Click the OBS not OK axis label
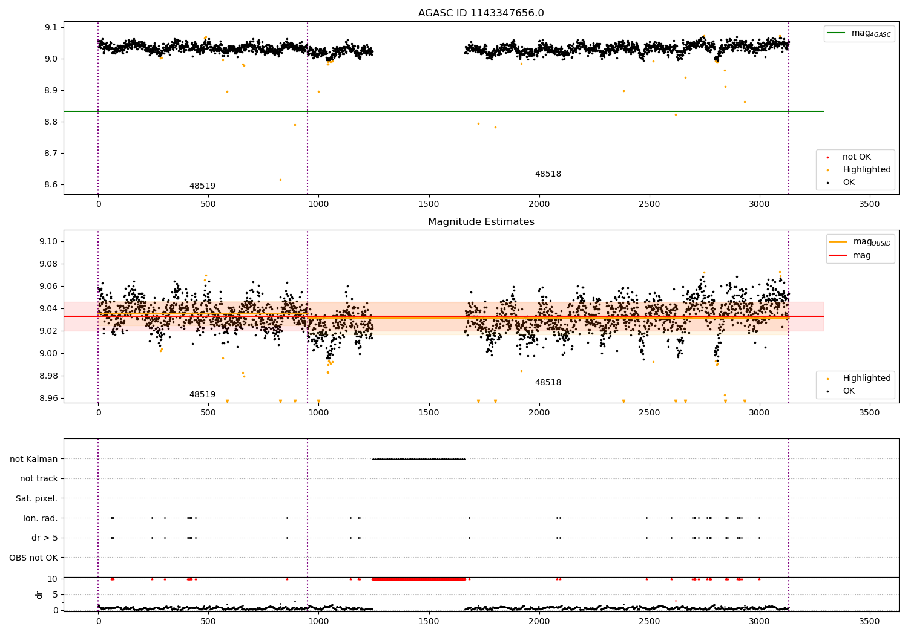The height and width of the screenshot is (635, 908). (x=34, y=558)
